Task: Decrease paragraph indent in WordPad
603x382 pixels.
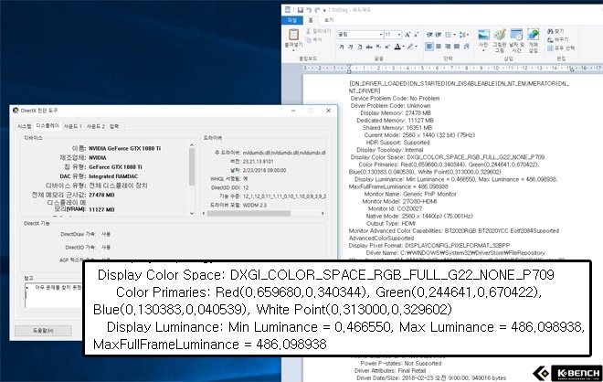Action: [x=429, y=35]
